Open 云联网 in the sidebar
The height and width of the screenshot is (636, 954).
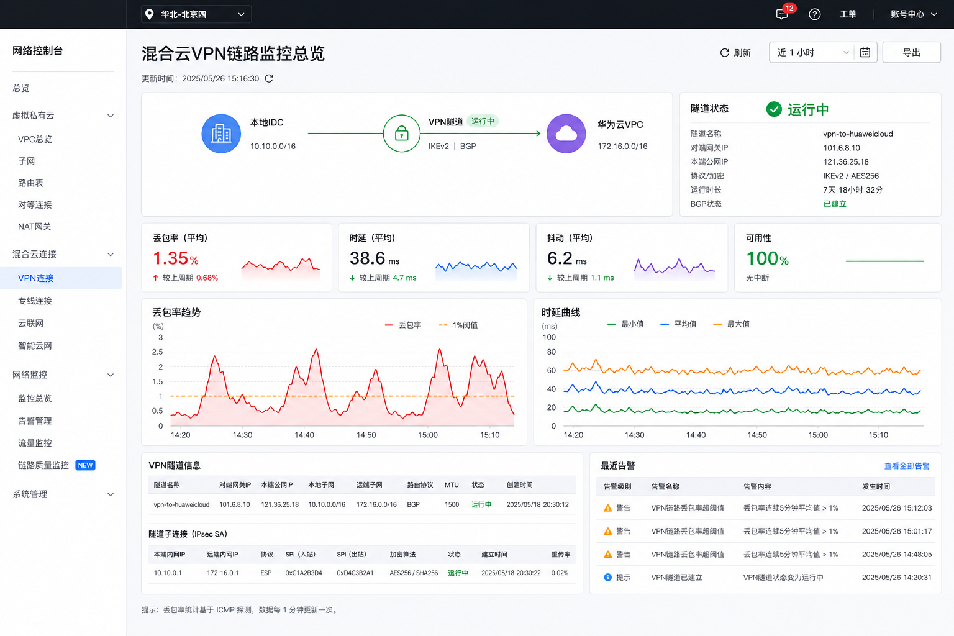click(30, 323)
